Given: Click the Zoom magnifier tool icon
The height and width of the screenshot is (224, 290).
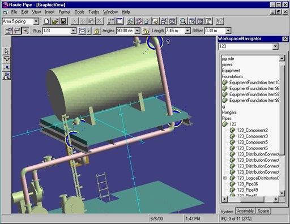Looking at the screenshot, I should click(x=183, y=21).
